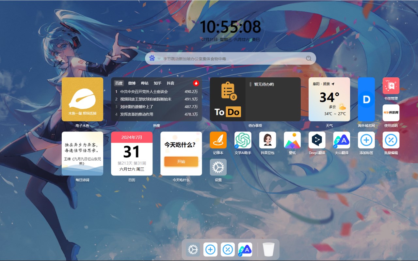
Task: Open the DeepL翻译 icon
Action: click(x=317, y=140)
